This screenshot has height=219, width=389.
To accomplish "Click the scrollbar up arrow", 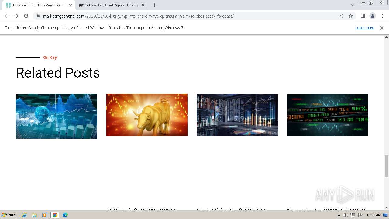I will pos(387,36).
